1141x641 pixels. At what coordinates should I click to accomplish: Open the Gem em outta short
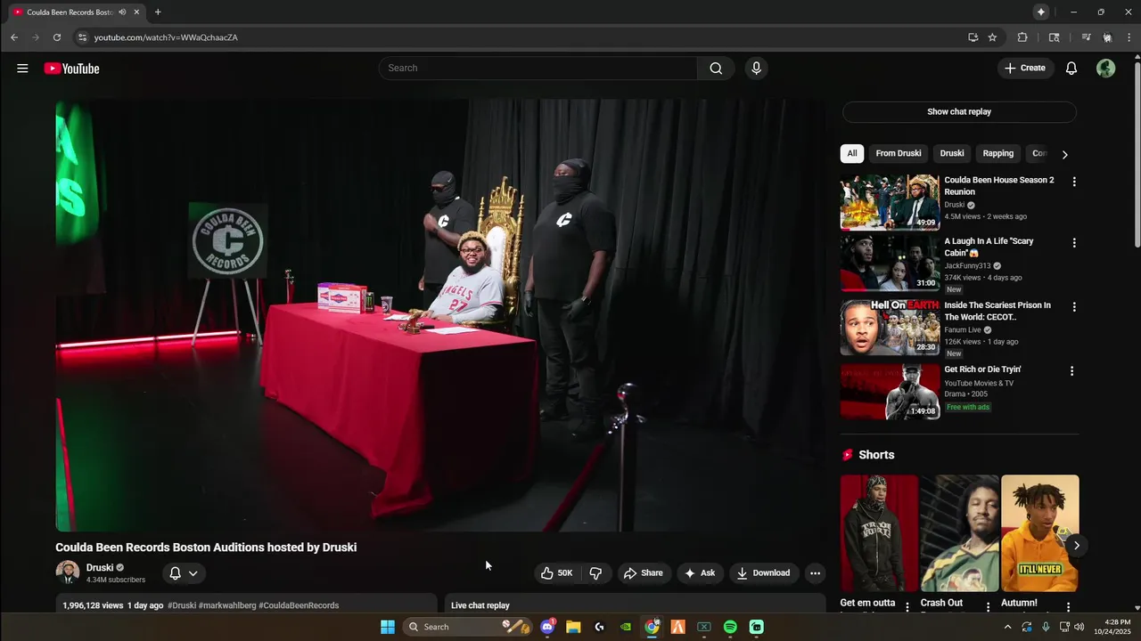879,533
